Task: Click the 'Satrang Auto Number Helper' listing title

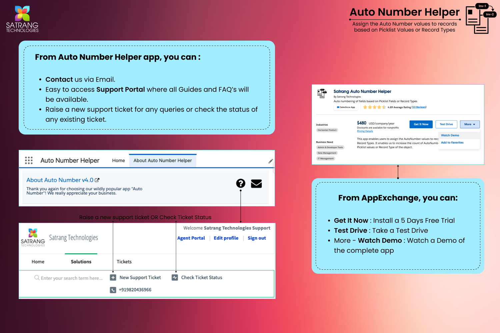Action: (362, 92)
